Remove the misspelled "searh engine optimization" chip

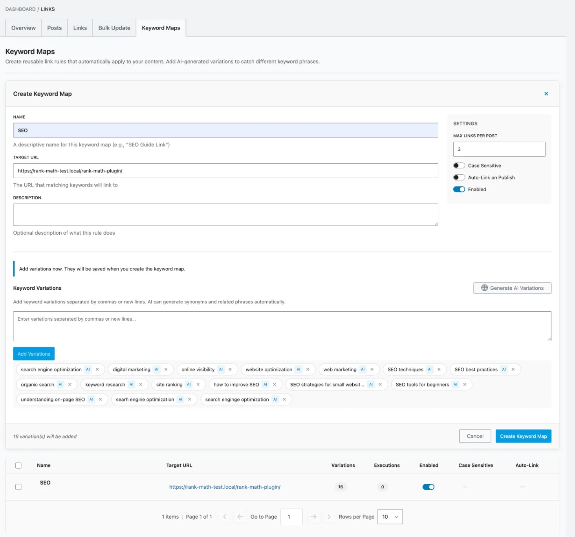point(189,399)
